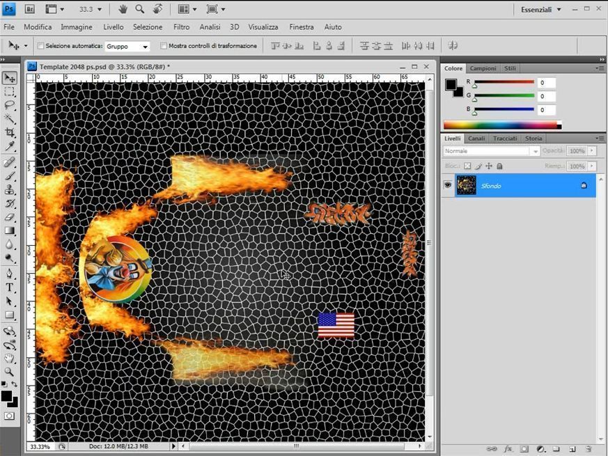The width and height of the screenshot is (608, 456).
Task: Select the Healing Brush tool
Action: click(x=10, y=162)
